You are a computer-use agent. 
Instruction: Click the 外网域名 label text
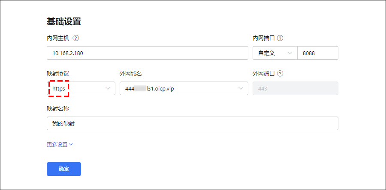click(131, 73)
